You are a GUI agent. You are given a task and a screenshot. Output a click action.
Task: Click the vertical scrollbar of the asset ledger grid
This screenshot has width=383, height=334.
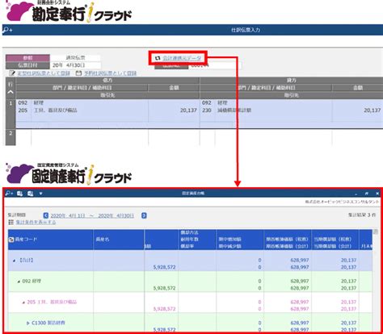[376, 282]
